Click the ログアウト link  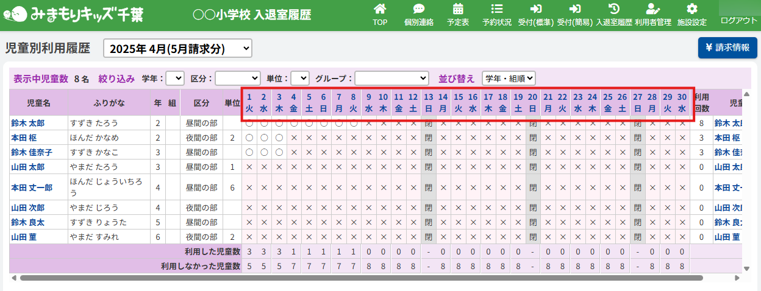pos(738,20)
